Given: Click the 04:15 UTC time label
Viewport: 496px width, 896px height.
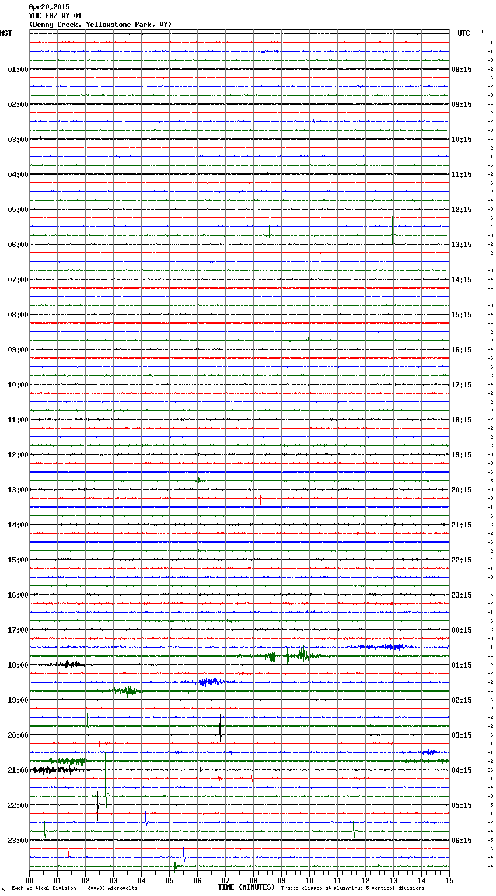Looking at the screenshot, I should click(462, 770).
